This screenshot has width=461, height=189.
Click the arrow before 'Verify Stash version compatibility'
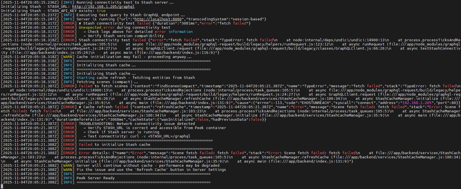tap(85, 36)
